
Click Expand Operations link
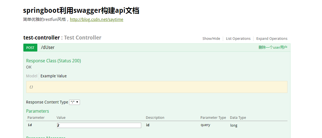click(272, 39)
